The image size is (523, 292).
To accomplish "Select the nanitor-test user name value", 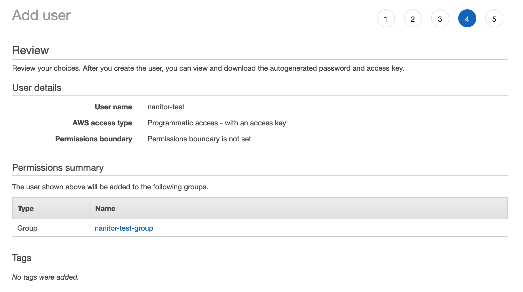I will (x=166, y=107).
